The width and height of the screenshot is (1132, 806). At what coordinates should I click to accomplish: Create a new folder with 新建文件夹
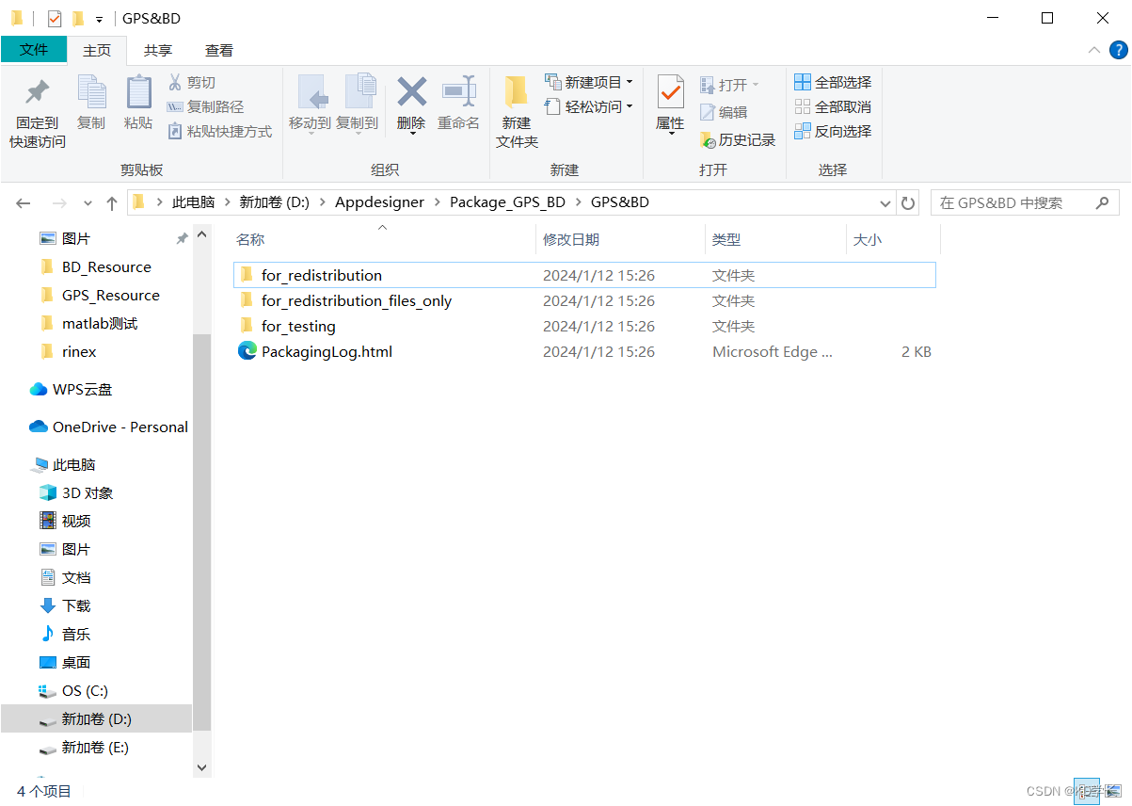[x=516, y=108]
